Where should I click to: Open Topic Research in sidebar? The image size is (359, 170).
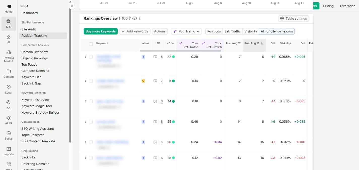coord(33,135)
